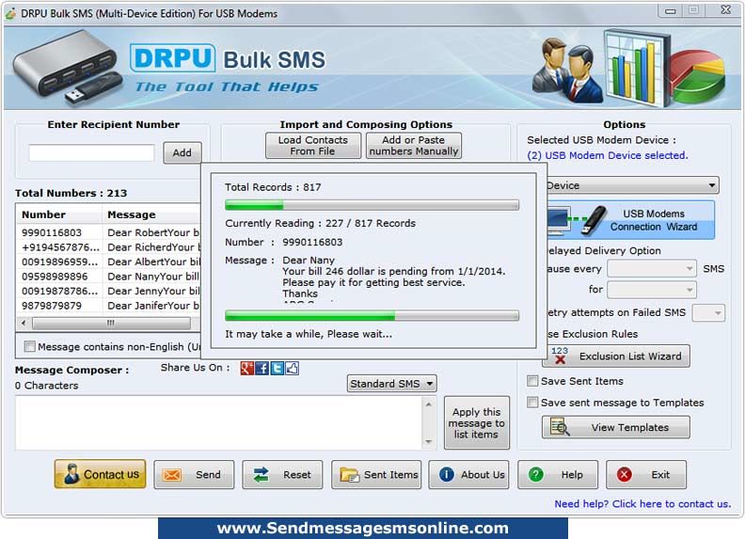This screenshot has height=539, width=745.
Task: Click the Need help contact us link
Action: tap(642, 504)
